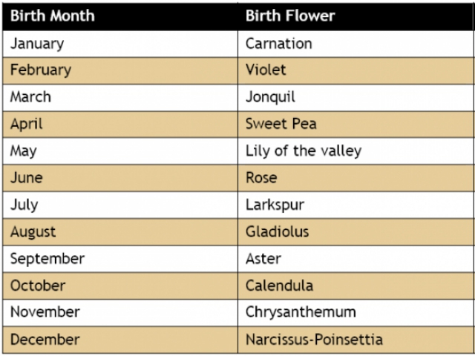Viewport: 475px width, 356px height.
Task: Click the August month cell
Action: pos(120,232)
